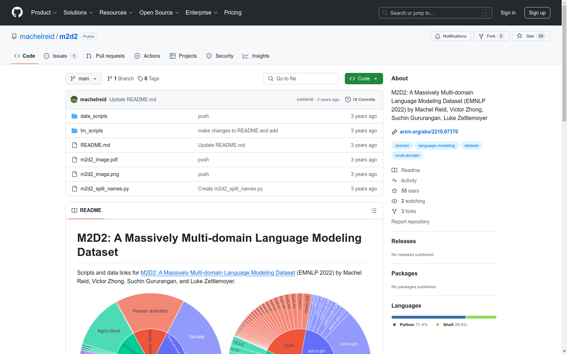The height and width of the screenshot is (354, 567).
Task: Click the repository icon beside machelreid
Action: click(x=14, y=36)
